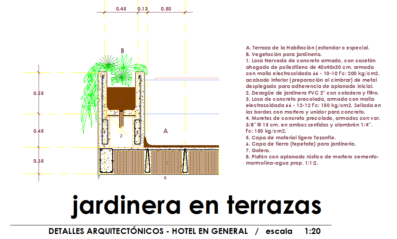Select 'DETALLES ARQUITECTÓNICOS - HOTEL EN GENERAL' text
This screenshot has width=397, height=239.
point(148,231)
